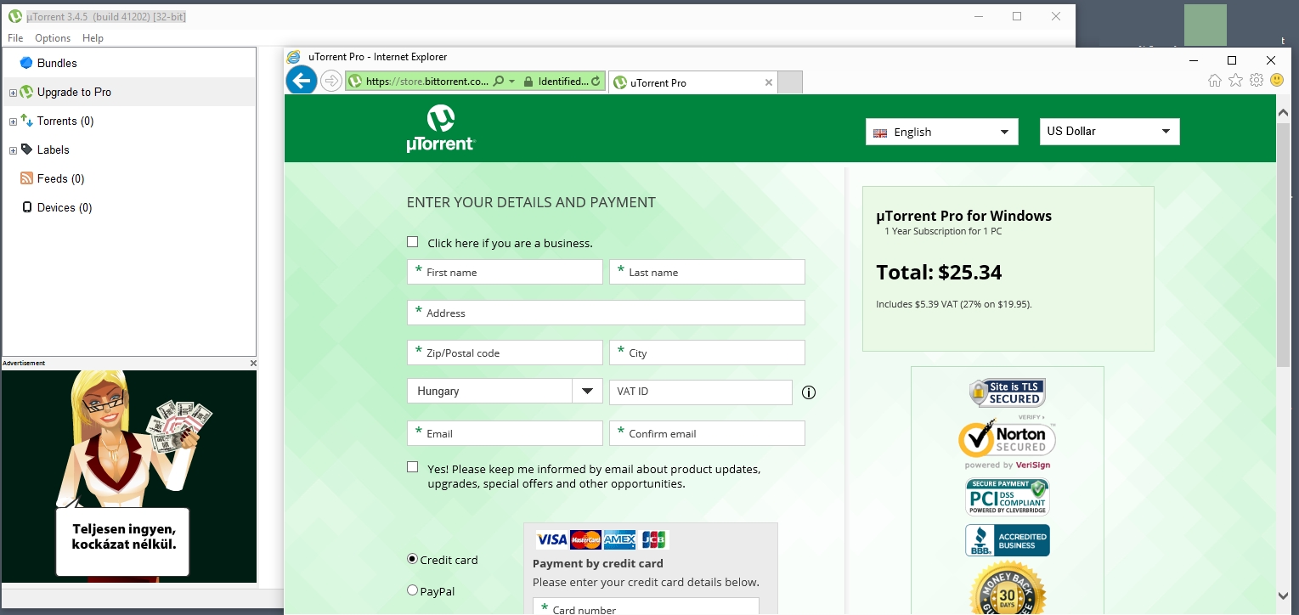Click the 30 days money back badge
The width and height of the screenshot is (1299, 615).
click(1008, 588)
